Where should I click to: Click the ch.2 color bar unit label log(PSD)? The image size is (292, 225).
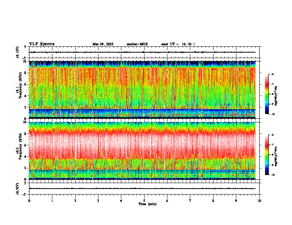(x=276, y=157)
